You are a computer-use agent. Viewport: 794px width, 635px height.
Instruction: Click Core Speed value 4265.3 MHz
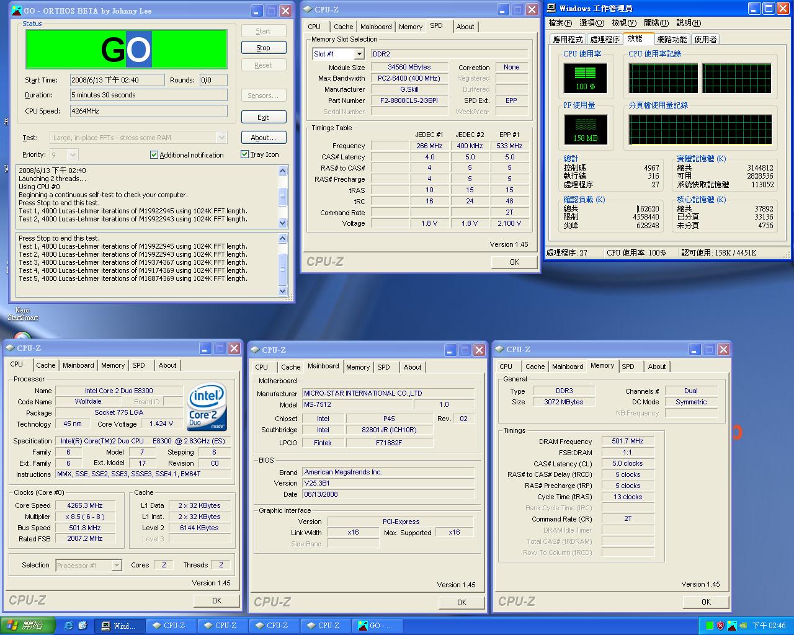85,505
